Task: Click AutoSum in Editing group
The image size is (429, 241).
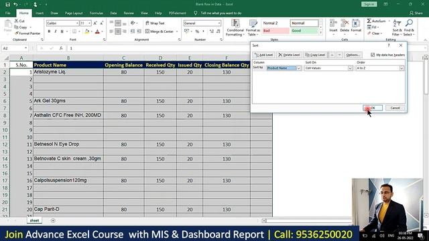Action: pyautogui.click(x=376, y=21)
